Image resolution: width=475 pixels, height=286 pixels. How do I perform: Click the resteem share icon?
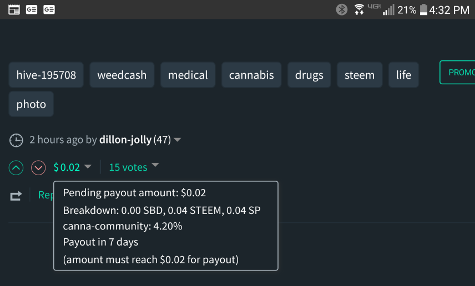pyautogui.click(x=16, y=195)
